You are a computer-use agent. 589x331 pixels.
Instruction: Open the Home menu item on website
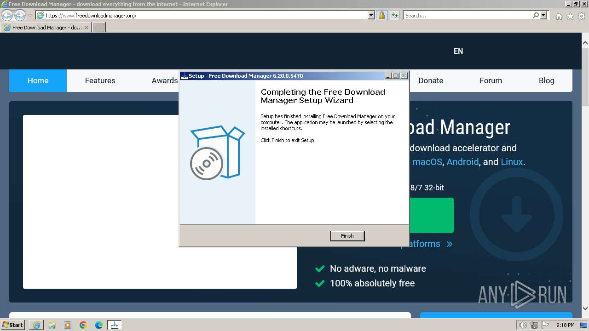point(38,80)
